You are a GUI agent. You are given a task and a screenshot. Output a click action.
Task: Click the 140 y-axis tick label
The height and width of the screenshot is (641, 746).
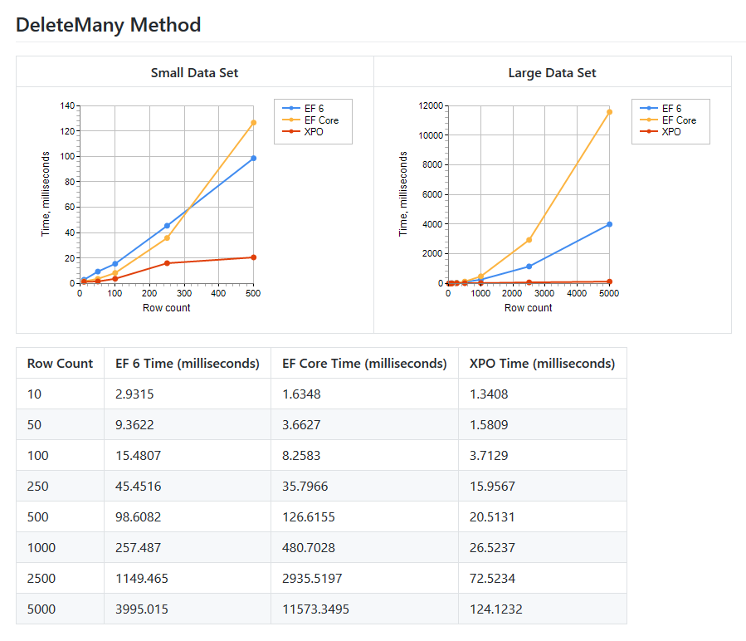click(67, 105)
